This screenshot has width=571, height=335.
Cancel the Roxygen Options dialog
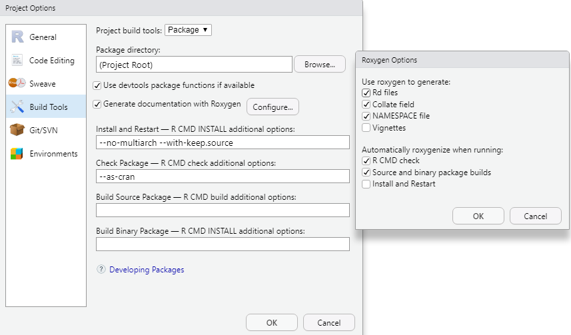coord(535,216)
